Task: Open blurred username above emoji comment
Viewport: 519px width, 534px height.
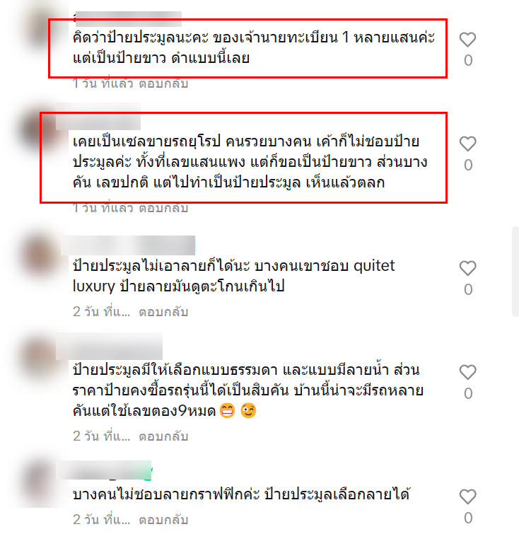Action: 109,347
